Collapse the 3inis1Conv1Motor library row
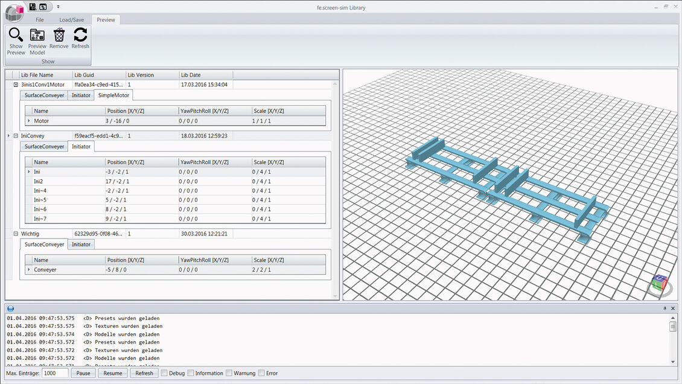 coord(16,85)
